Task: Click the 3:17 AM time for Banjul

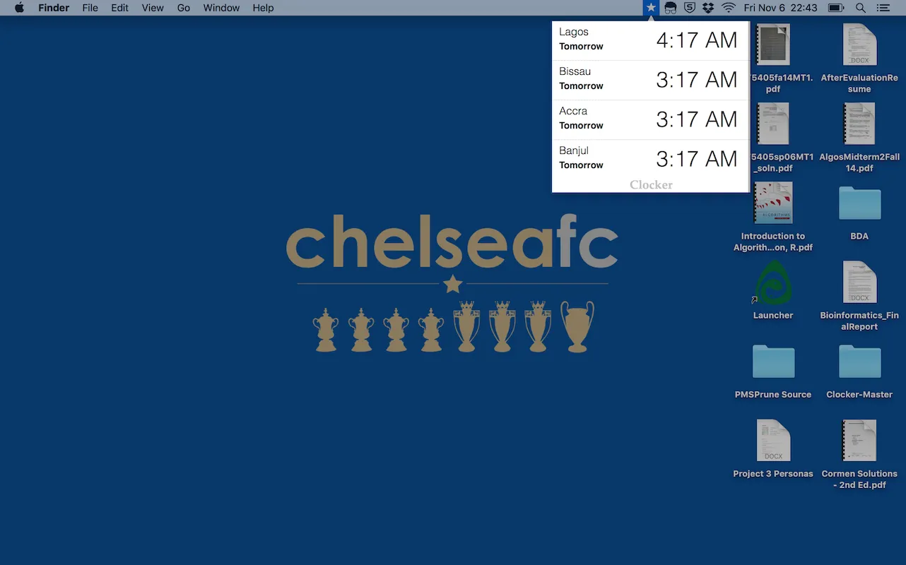Action: [697, 159]
